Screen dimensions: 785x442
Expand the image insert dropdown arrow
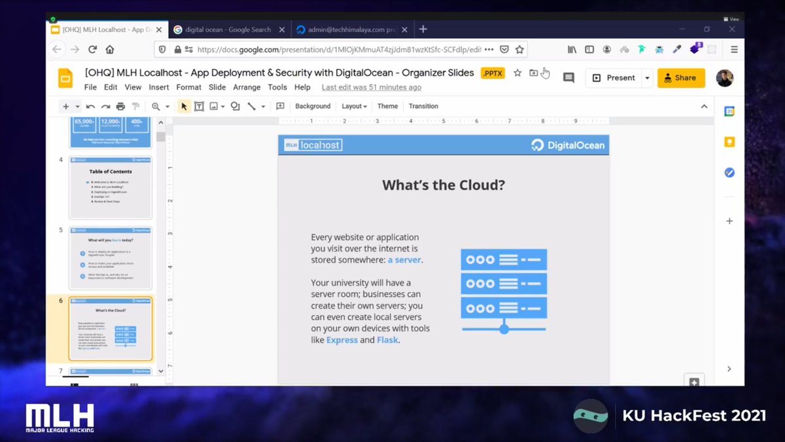223,106
